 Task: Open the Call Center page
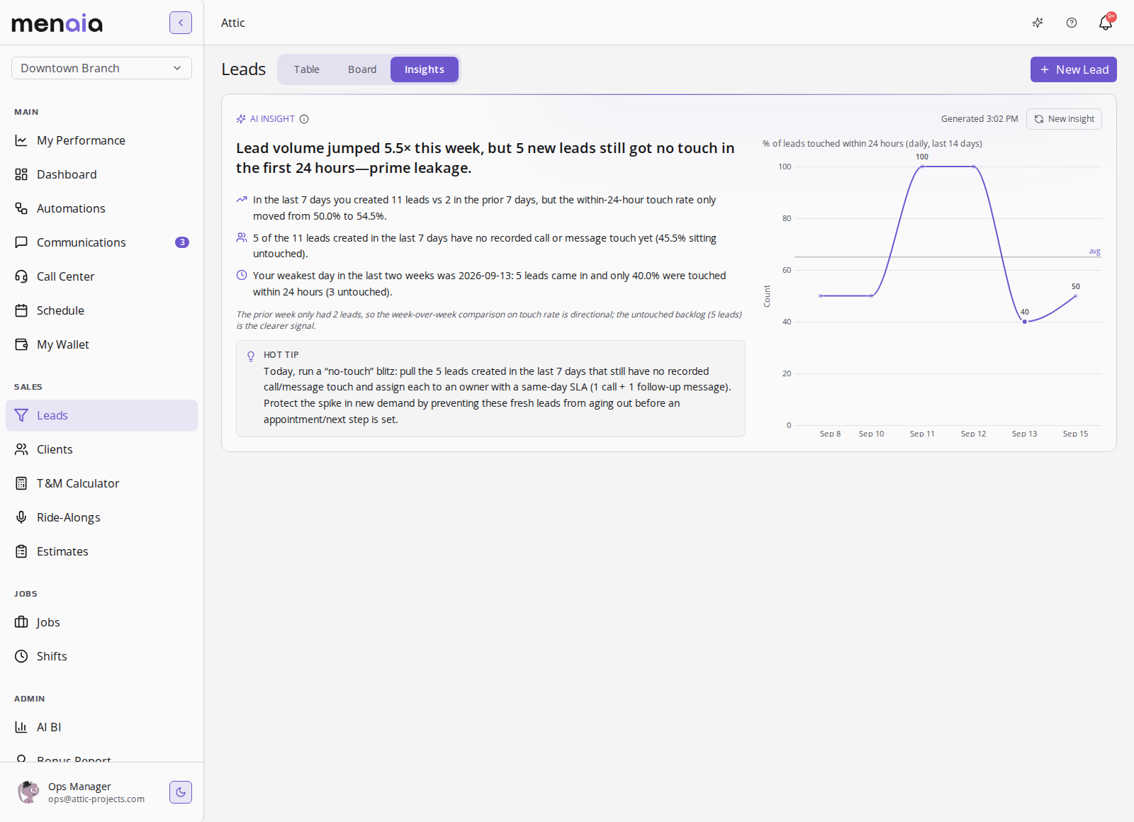click(101, 276)
